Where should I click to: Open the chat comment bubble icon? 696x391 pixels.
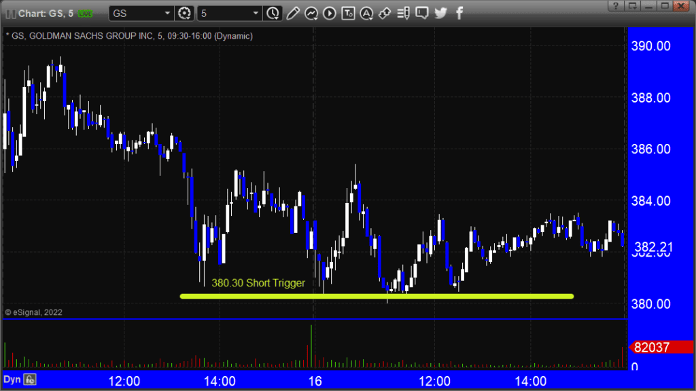click(x=421, y=14)
